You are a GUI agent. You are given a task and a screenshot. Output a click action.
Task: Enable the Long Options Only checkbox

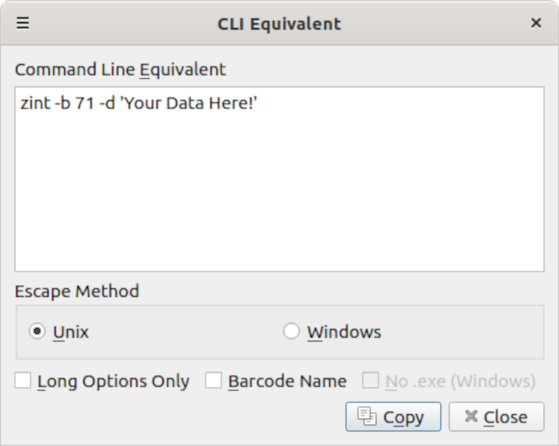coord(23,381)
